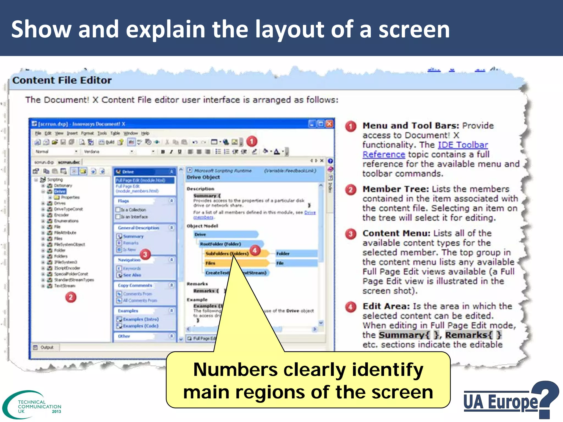Click the font color A icon
Image resolution: width=563 pixels, height=422 pixels.
[x=277, y=151]
